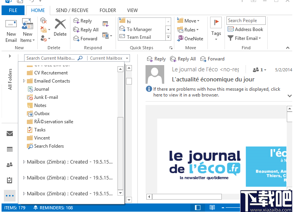Open the Quick Steps dialog launcher
This screenshot has width=293, height=212.
coord(171,48)
